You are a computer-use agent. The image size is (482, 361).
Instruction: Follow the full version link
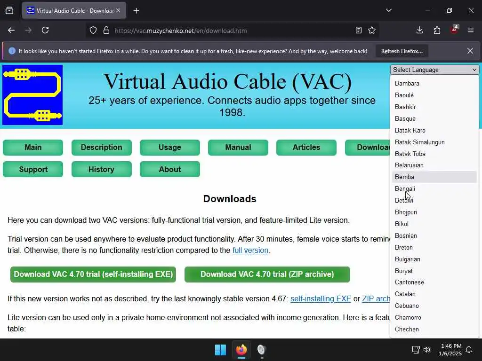tap(250, 250)
